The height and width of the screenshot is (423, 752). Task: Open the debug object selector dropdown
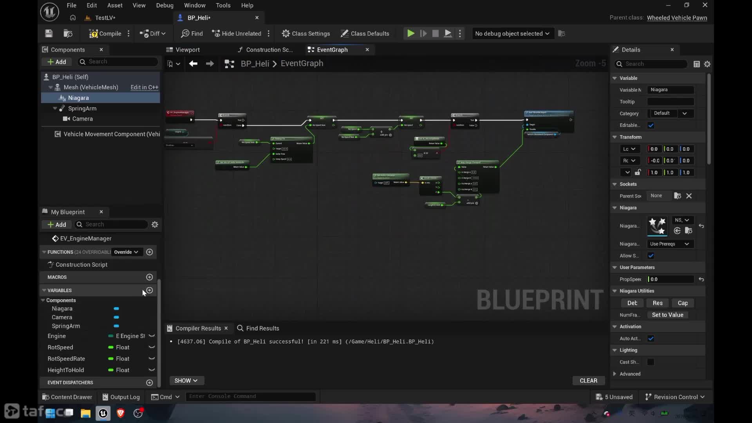pyautogui.click(x=512, y=34)
